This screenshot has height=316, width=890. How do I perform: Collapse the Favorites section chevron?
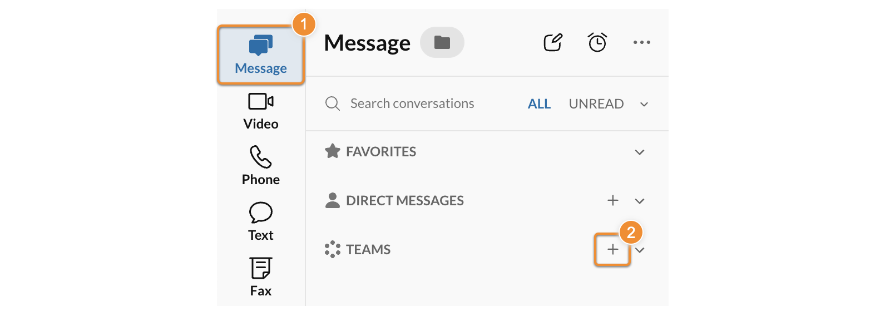640,152
